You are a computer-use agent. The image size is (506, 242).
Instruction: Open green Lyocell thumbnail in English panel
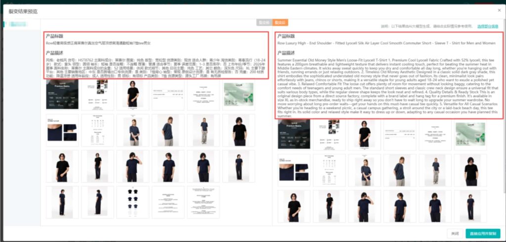[470, 134]
